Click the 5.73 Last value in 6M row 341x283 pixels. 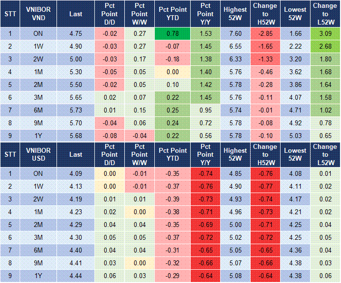[x=76, y=110]
